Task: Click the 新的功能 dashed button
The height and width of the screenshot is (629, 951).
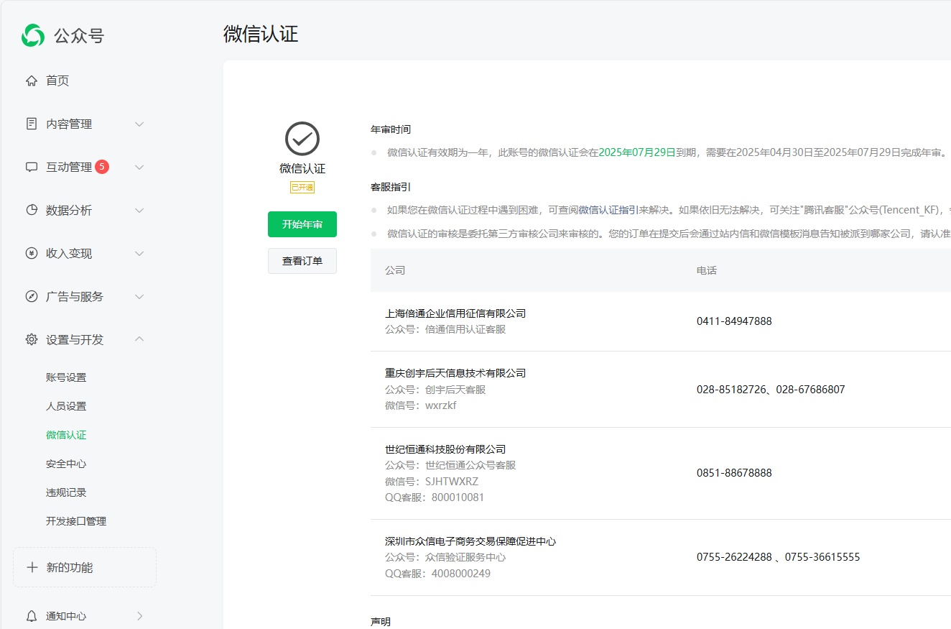Action: [85, 567]
